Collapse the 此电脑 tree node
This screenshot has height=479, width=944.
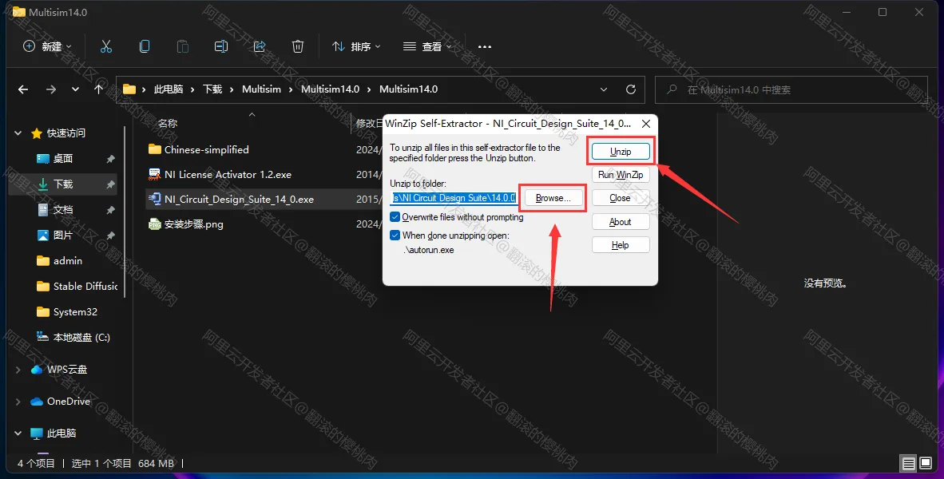pos(18,433)
